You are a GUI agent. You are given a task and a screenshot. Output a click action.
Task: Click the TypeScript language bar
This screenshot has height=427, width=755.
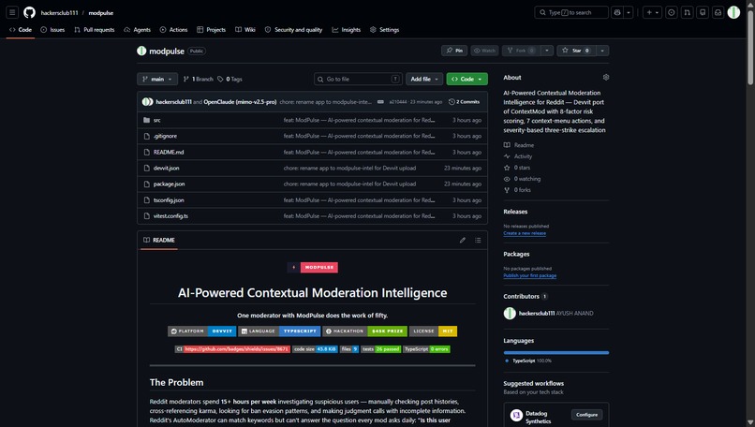pos(556,353)
